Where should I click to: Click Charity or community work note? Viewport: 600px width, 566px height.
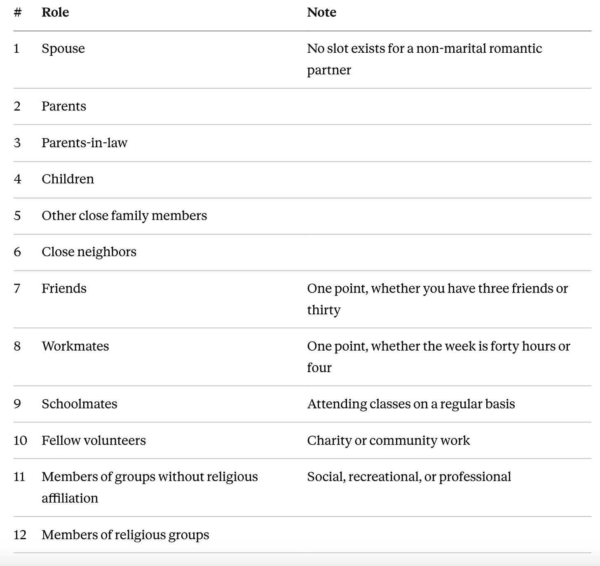[388, 441]
